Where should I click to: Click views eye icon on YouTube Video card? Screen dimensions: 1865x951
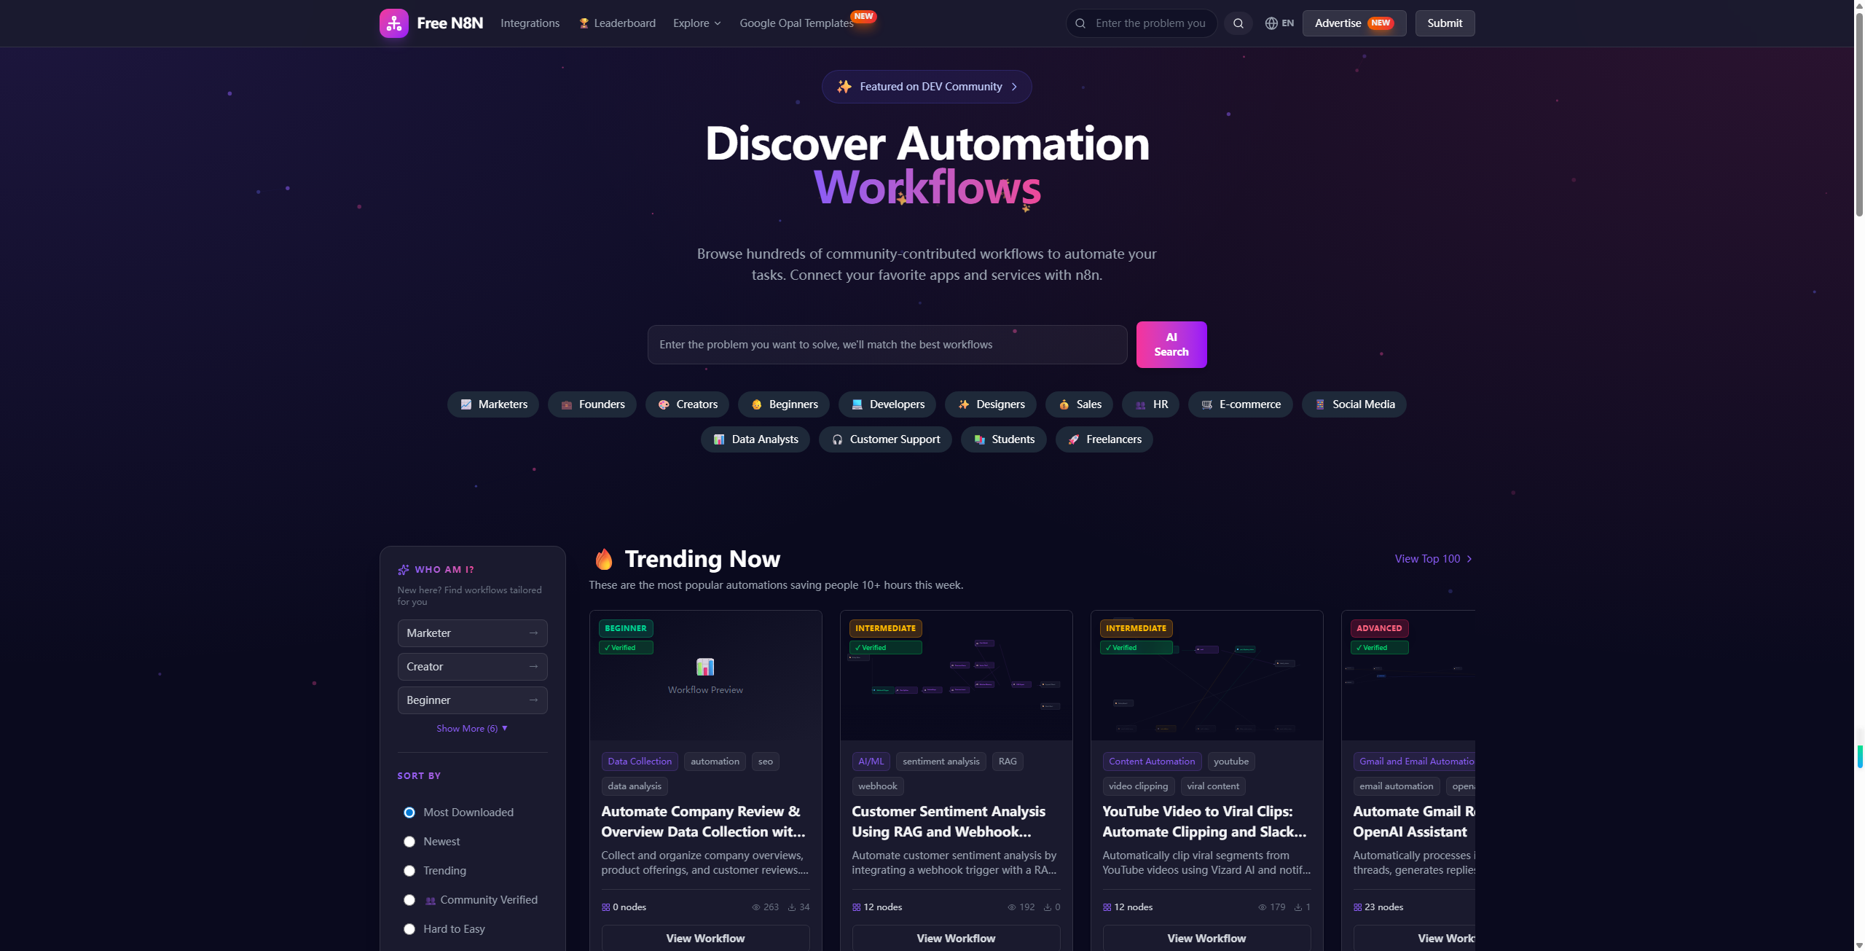1263,907
